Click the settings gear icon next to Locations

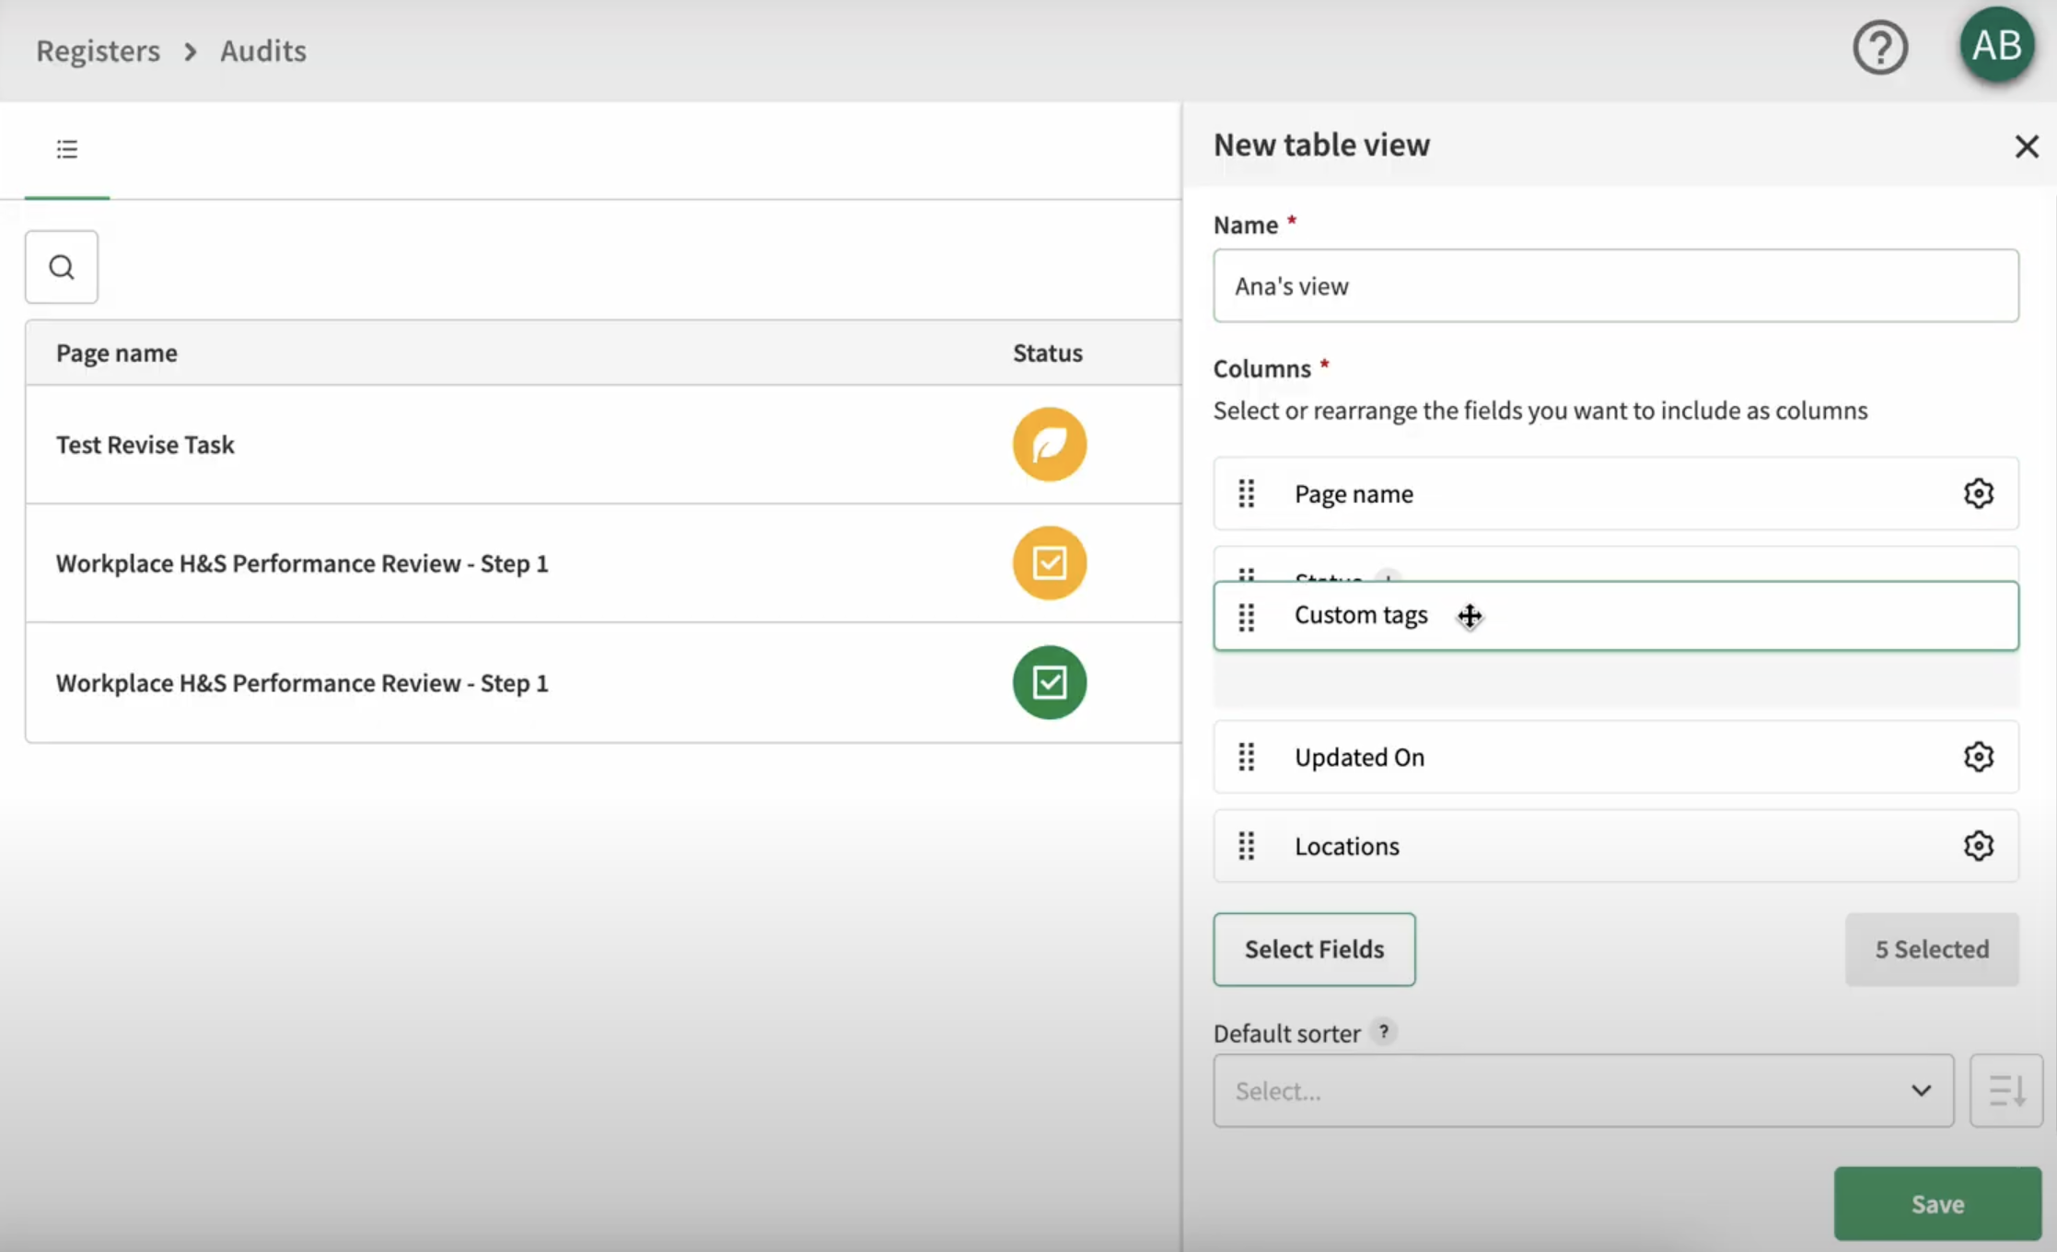pyautogui.click(x=1981, y=846)
